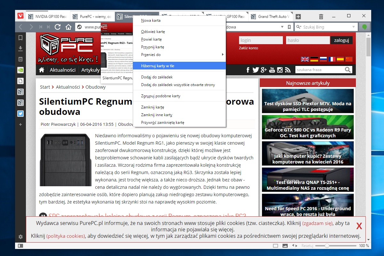This screenshot has width=384, height=256.
Task: Click the site home icon in PurePC navbar
Action: point(41,70)
